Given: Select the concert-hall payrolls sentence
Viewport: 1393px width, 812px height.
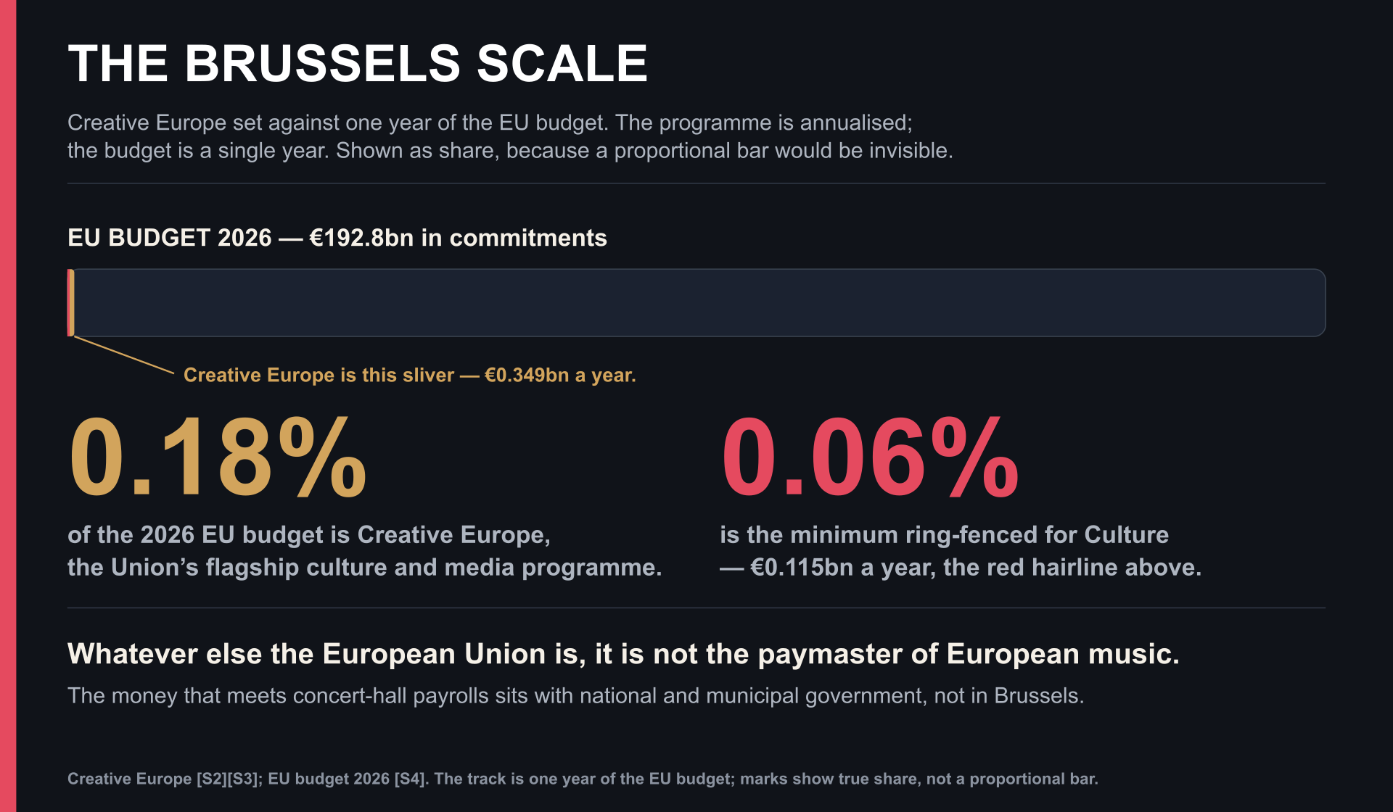Looking at the screenshot, I should [x=575, y=695].
